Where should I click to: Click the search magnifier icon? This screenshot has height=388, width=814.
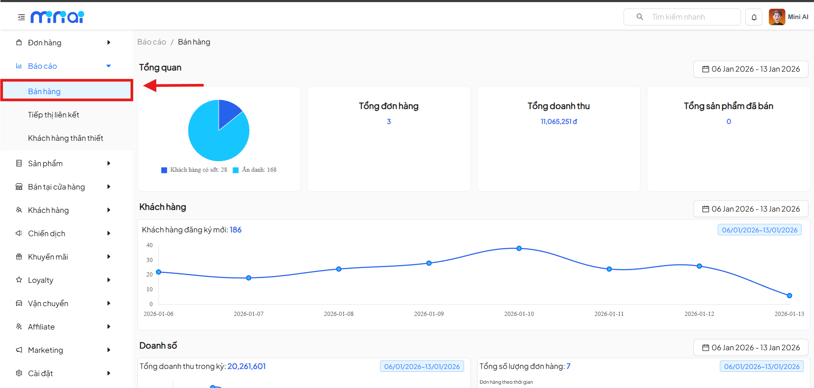[640, 17]
